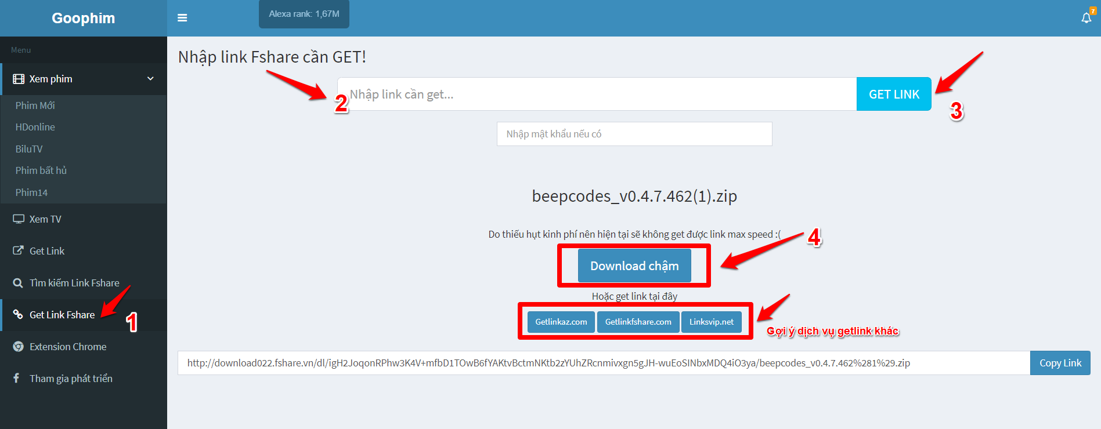Click the film icon beside Xem phim
This screenshot has width=1101, height=429.
(x=19, y=79)
